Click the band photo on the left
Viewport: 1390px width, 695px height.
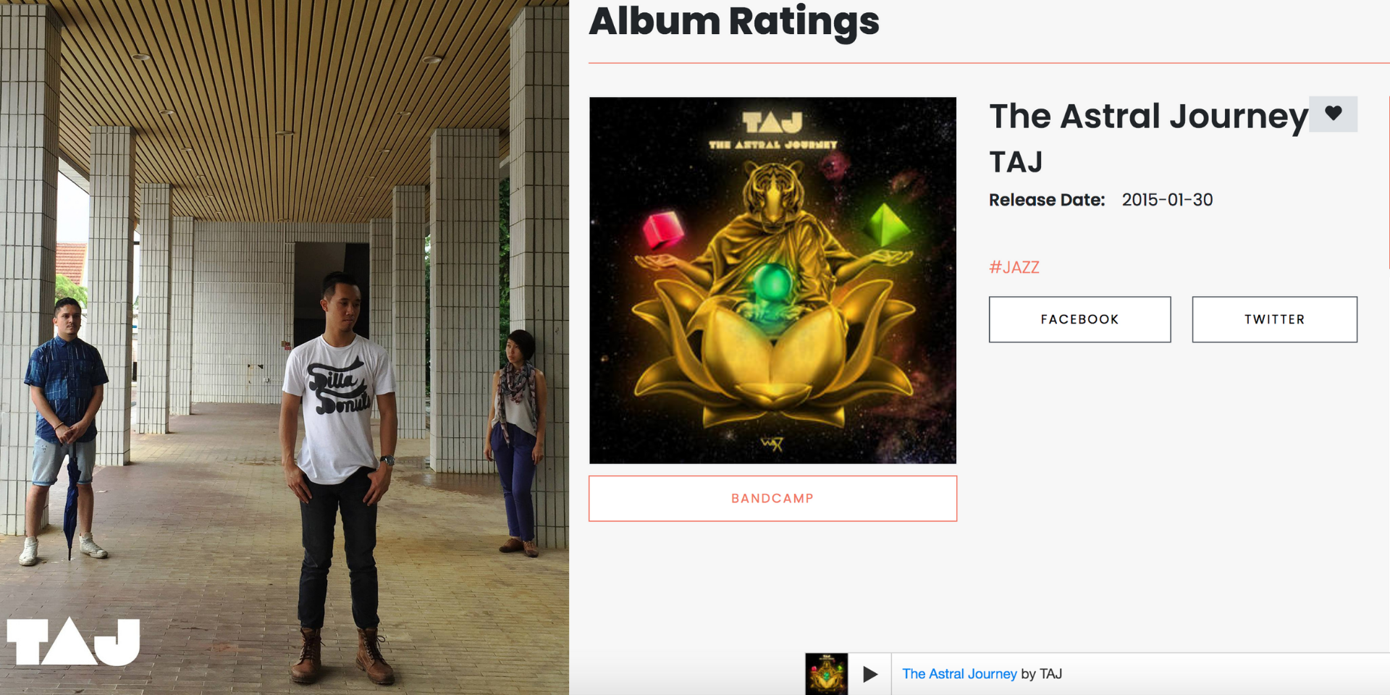pyautogui.click(x=285, y=347)
